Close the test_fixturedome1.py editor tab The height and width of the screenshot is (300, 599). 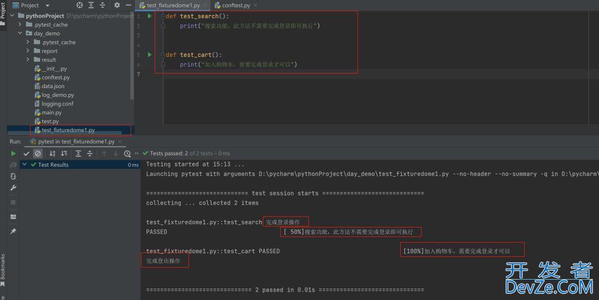[205, 5]
